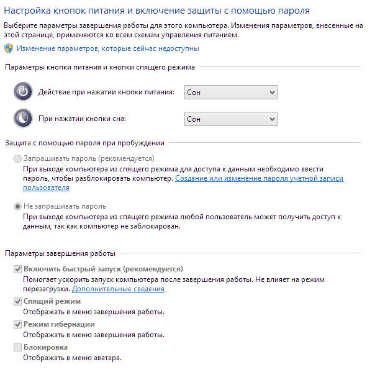380x372 pixels.
Task: Click the 'Спящий режим' label text
Action: pyautogui.click(x=52, y=302)
